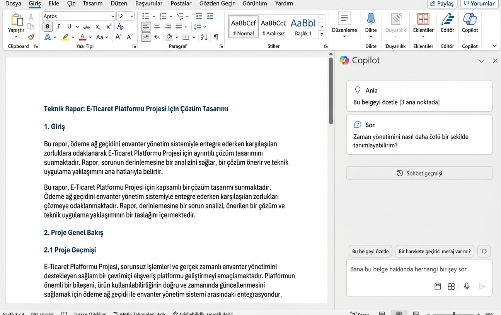Apply the Format Painter tool
501x315 pixels.
tap(32, 37)
